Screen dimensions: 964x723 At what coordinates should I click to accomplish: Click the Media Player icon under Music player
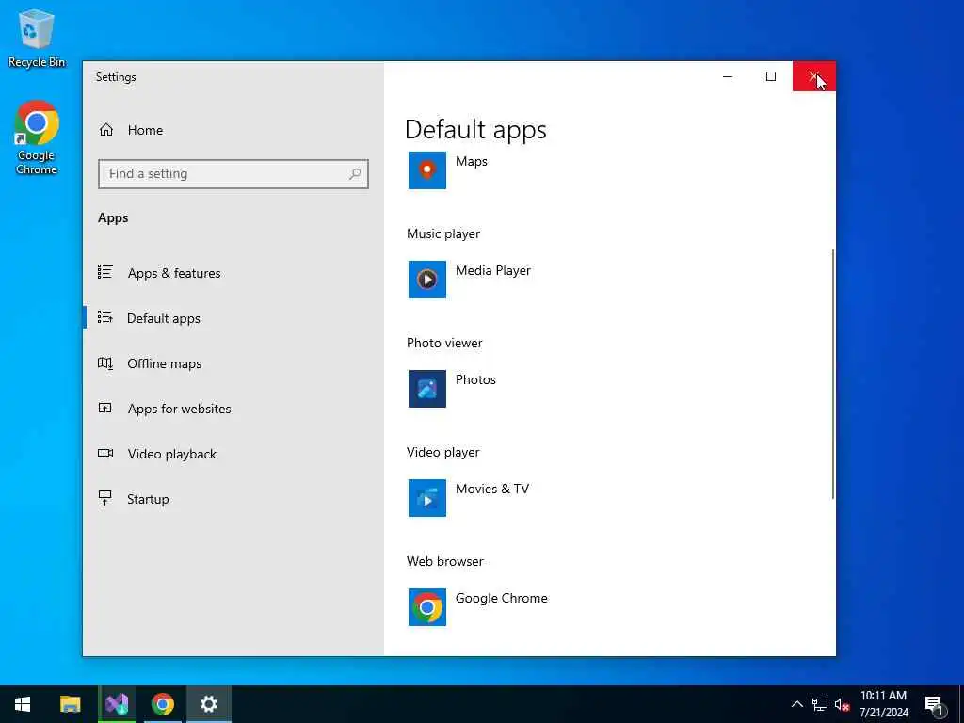426,280
